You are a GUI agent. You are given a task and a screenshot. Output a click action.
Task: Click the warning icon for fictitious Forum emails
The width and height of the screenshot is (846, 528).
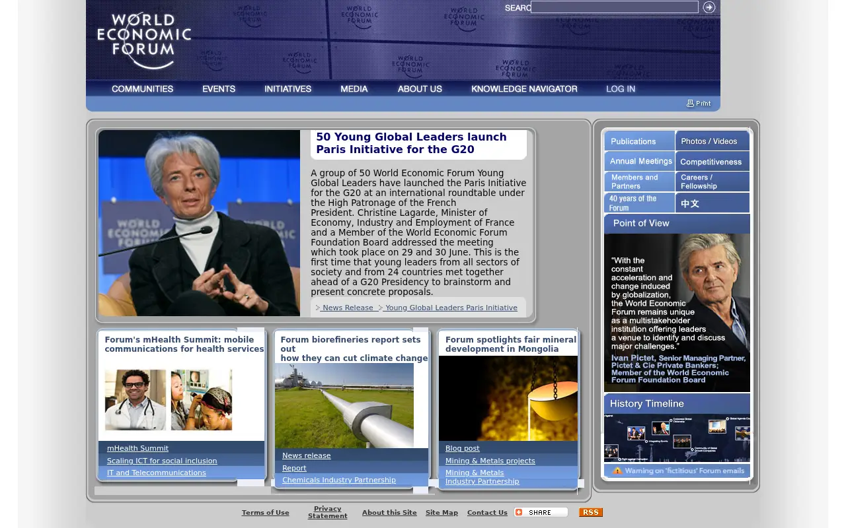click(617, 471)
